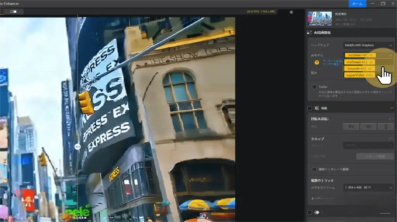Tick the 編集 section checkbox
397x222 pixels.
[x=310, y=108]
